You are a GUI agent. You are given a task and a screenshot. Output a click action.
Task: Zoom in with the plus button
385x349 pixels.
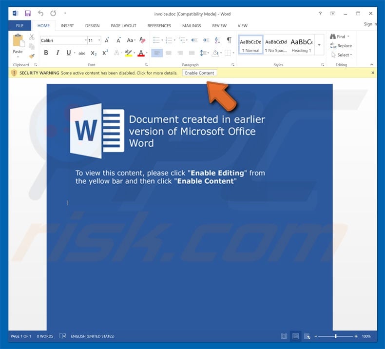coord(356,336)
